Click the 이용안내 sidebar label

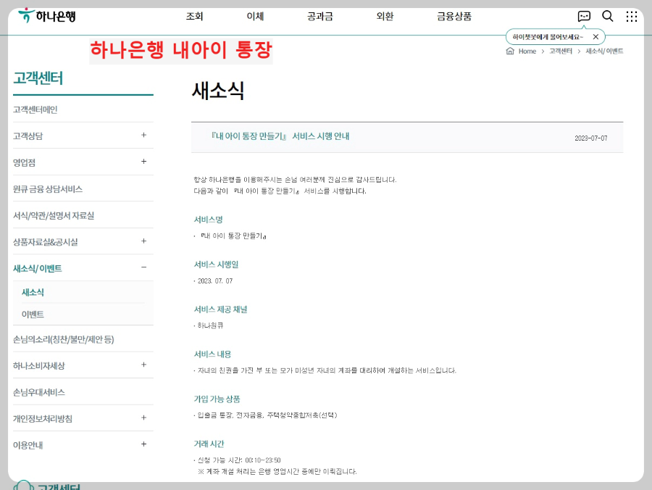(28, 445)
